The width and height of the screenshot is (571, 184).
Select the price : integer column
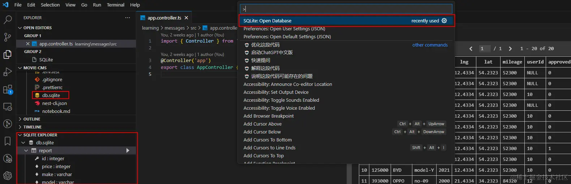coord(56,166)
